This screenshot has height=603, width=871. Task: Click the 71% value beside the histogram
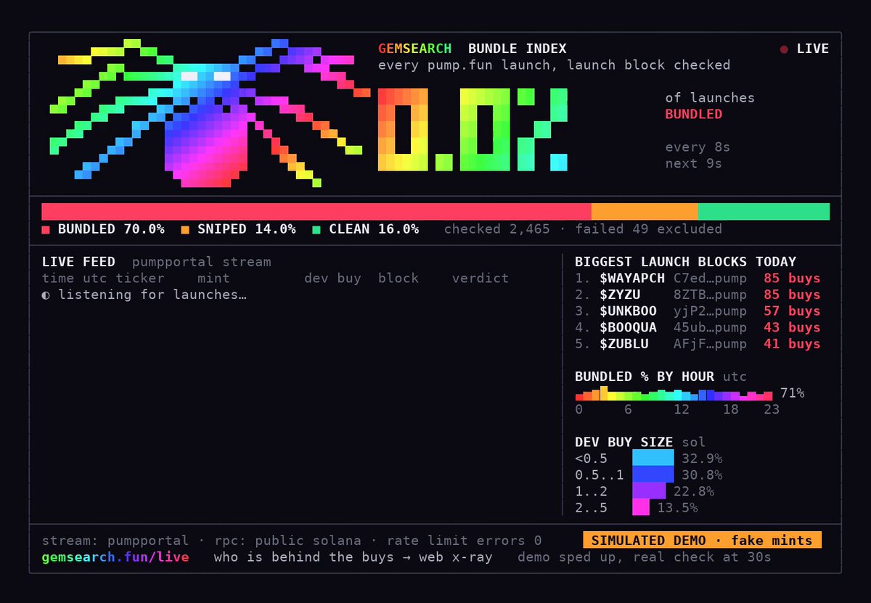coord(792,393)
